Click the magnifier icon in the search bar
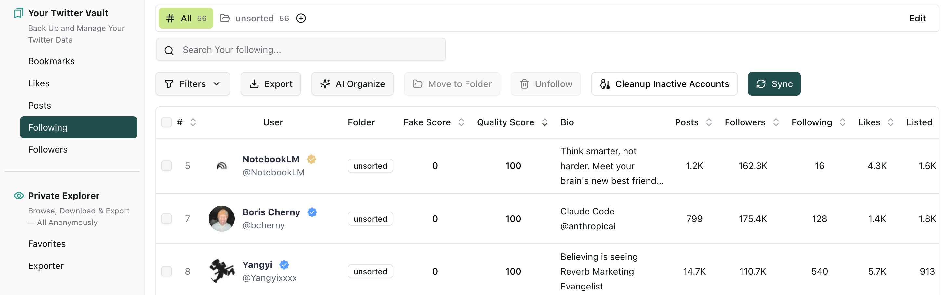 click(169, 50)
